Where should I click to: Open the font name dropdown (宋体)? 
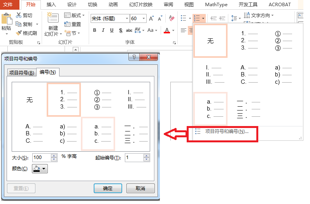tap(127, 19)
